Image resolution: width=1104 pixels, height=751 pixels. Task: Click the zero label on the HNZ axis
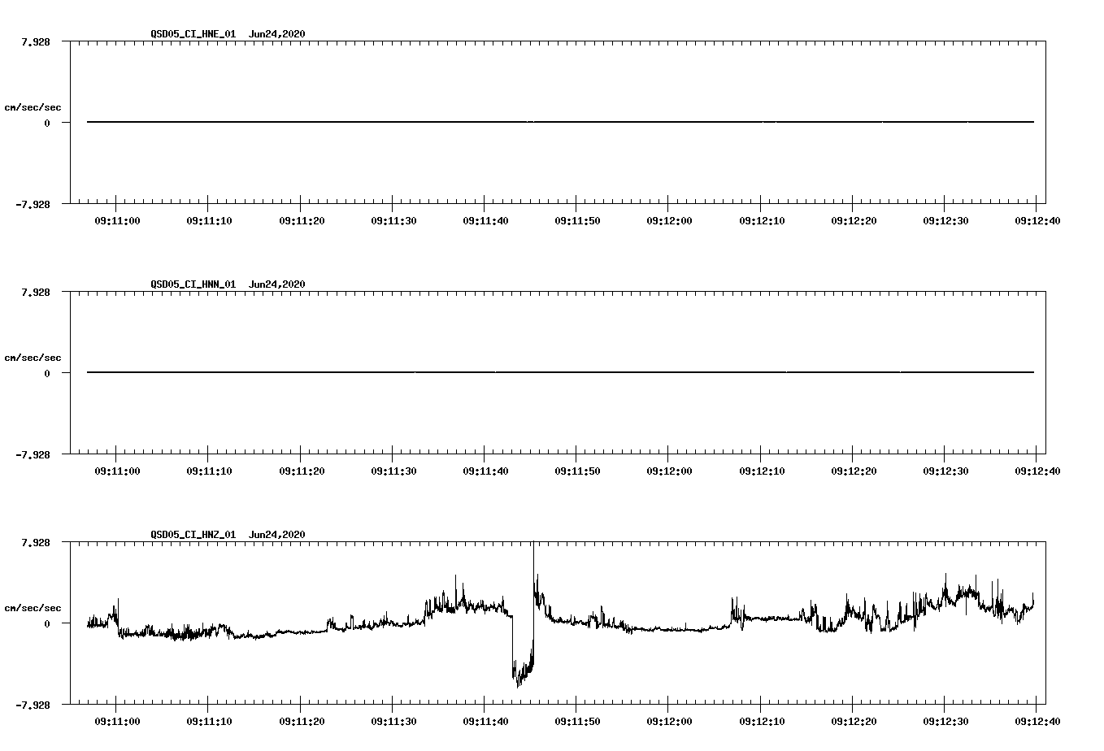point(47,624)
